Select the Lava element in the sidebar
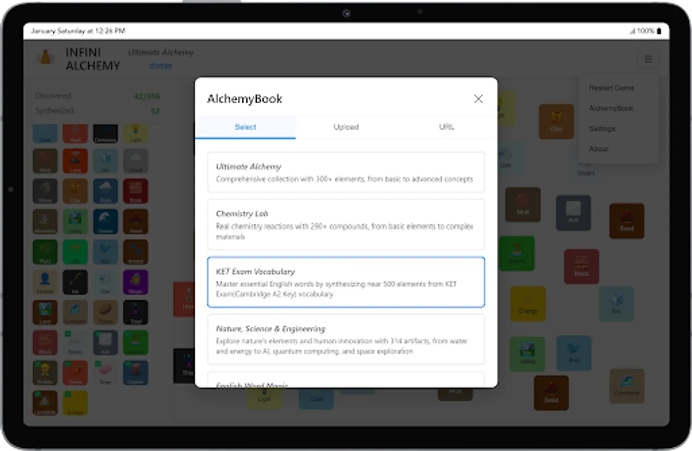The image size is (692, 451). [x=75, y=161]
